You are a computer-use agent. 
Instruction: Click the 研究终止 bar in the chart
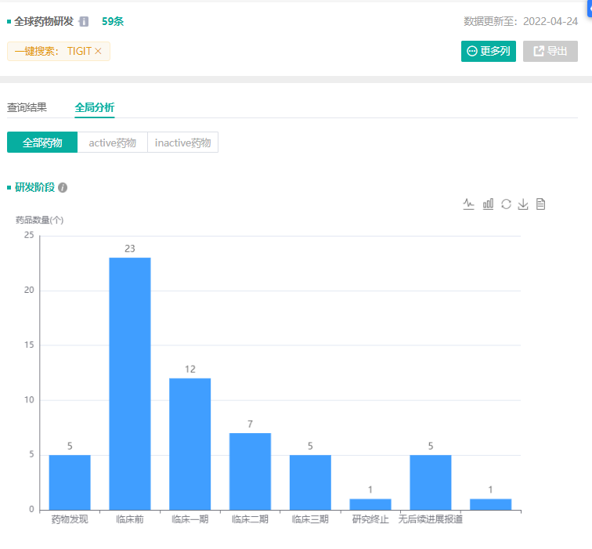tap(370, 504)
